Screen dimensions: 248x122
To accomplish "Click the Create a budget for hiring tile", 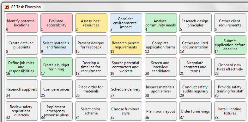I will pos(57,67).
